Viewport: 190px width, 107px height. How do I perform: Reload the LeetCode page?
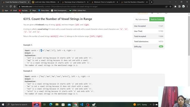[x=11, y=7]
